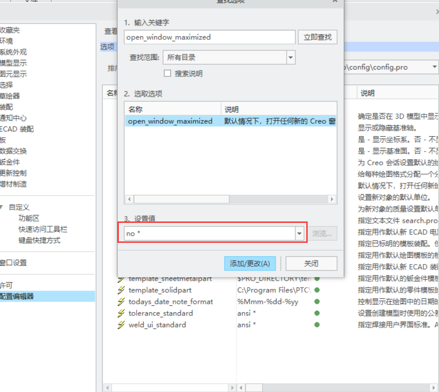Click the %Mmm-%dd-%yy value cell
Image resolution: width=439 pixels, height=392 pixels.
[268, 302]
